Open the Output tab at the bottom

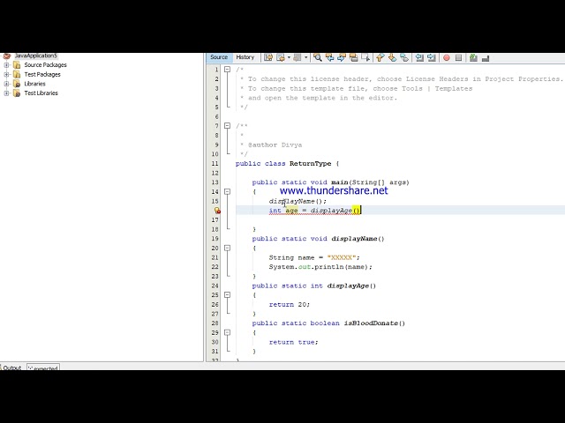tap(12, 367)
